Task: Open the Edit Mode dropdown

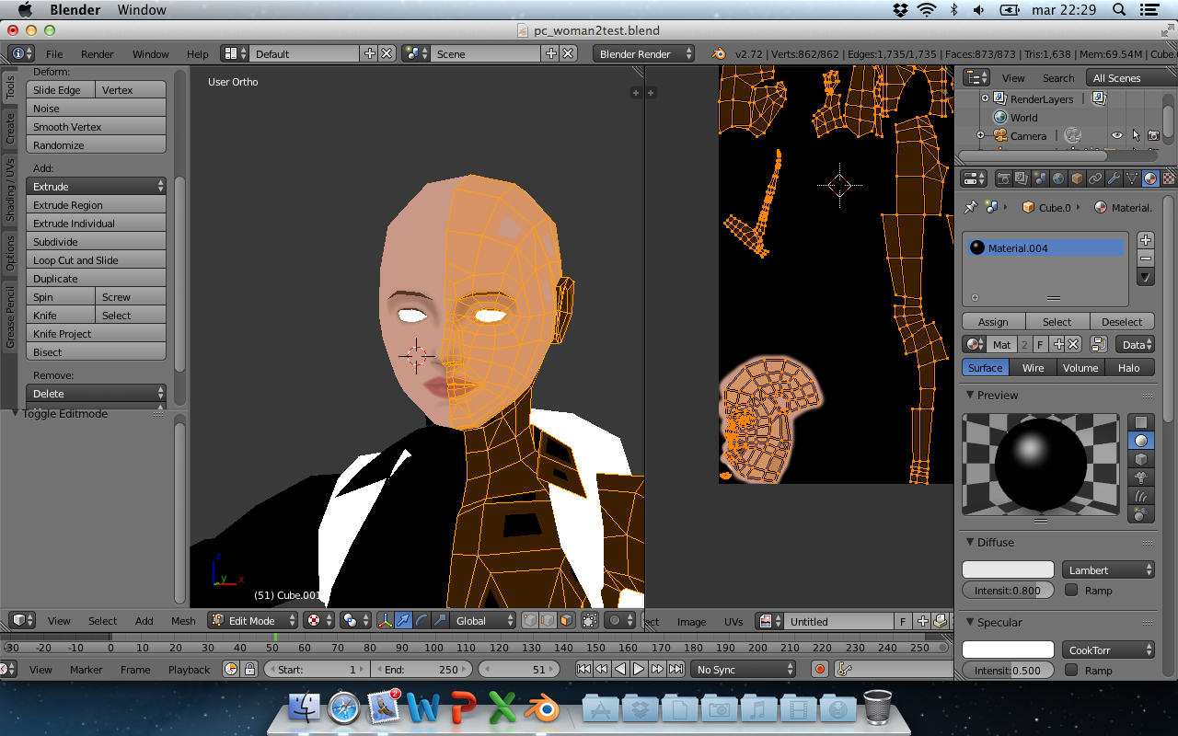Action: 252,621
